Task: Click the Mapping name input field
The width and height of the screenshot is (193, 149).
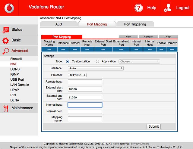Action: [x=85, y=119]
